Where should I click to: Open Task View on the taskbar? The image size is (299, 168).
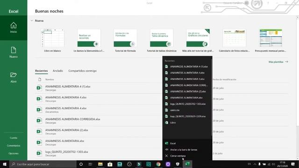tap(90, 164)
